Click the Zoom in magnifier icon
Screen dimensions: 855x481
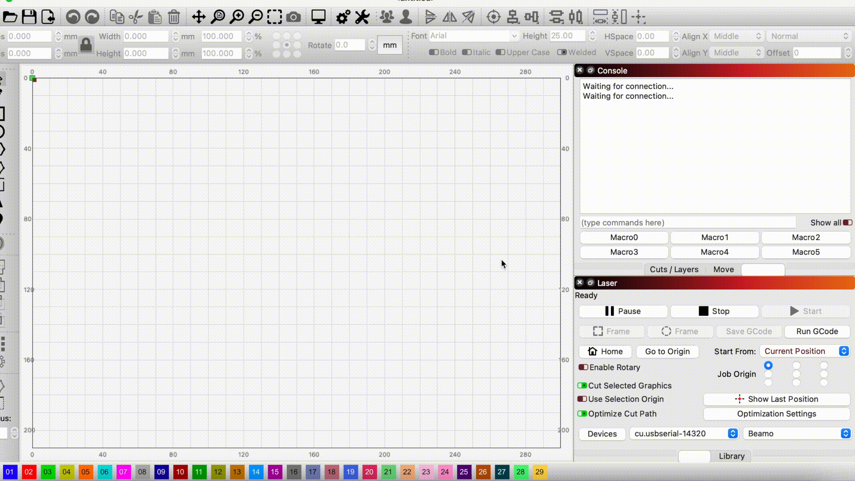click(237, 17)
